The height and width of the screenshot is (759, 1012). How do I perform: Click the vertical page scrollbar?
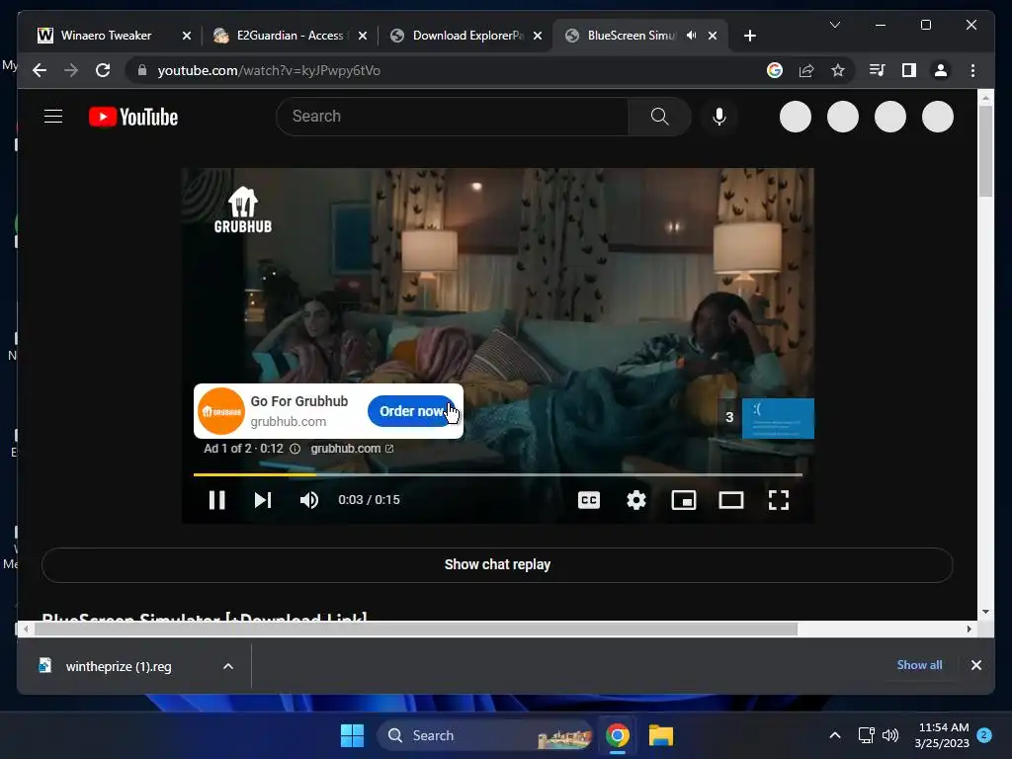tap(985, 151)
